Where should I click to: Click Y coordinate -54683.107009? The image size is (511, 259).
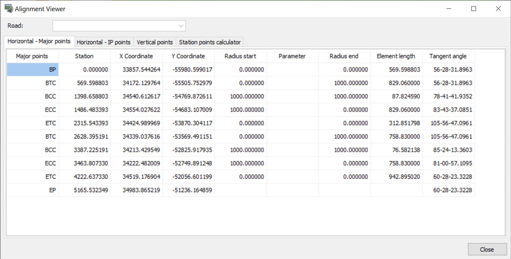coord(189,109)
